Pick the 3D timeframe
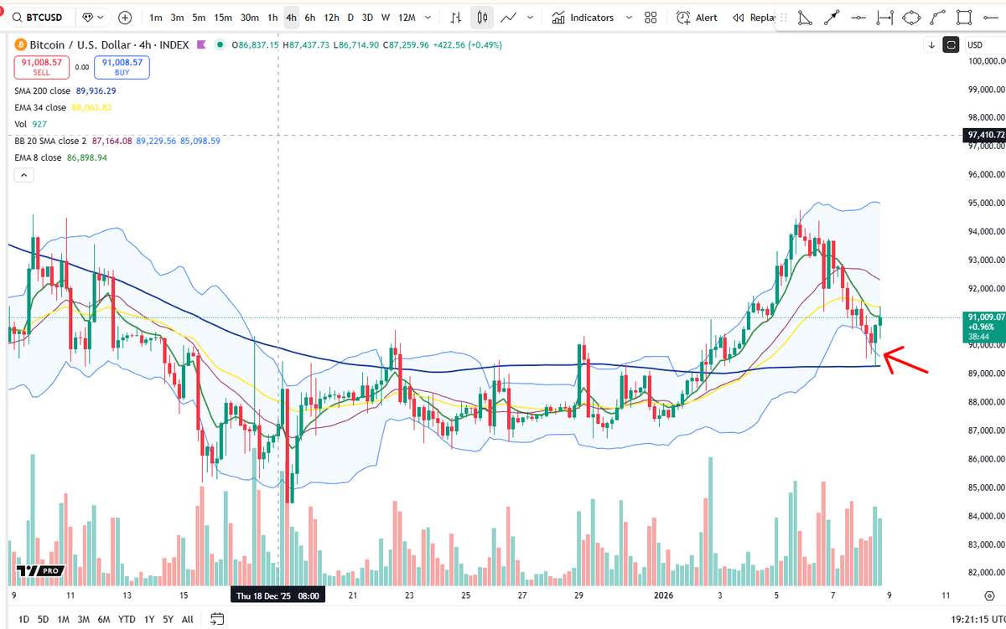The image size is (1006, 629). (x=367, y=17)
